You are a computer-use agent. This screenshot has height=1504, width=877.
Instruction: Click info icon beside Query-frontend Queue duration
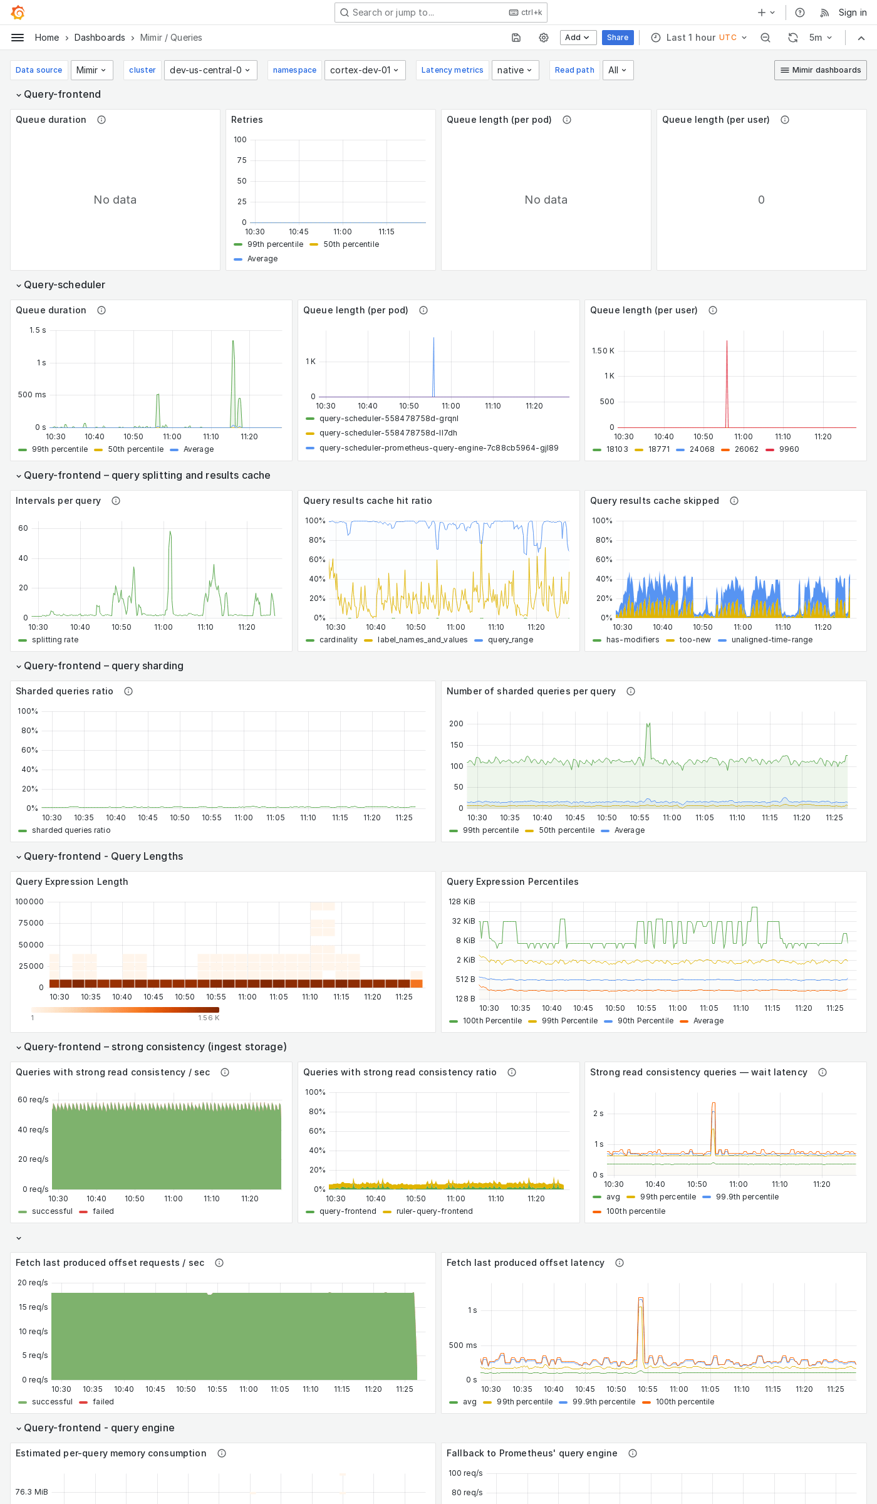tap(101, 120)
